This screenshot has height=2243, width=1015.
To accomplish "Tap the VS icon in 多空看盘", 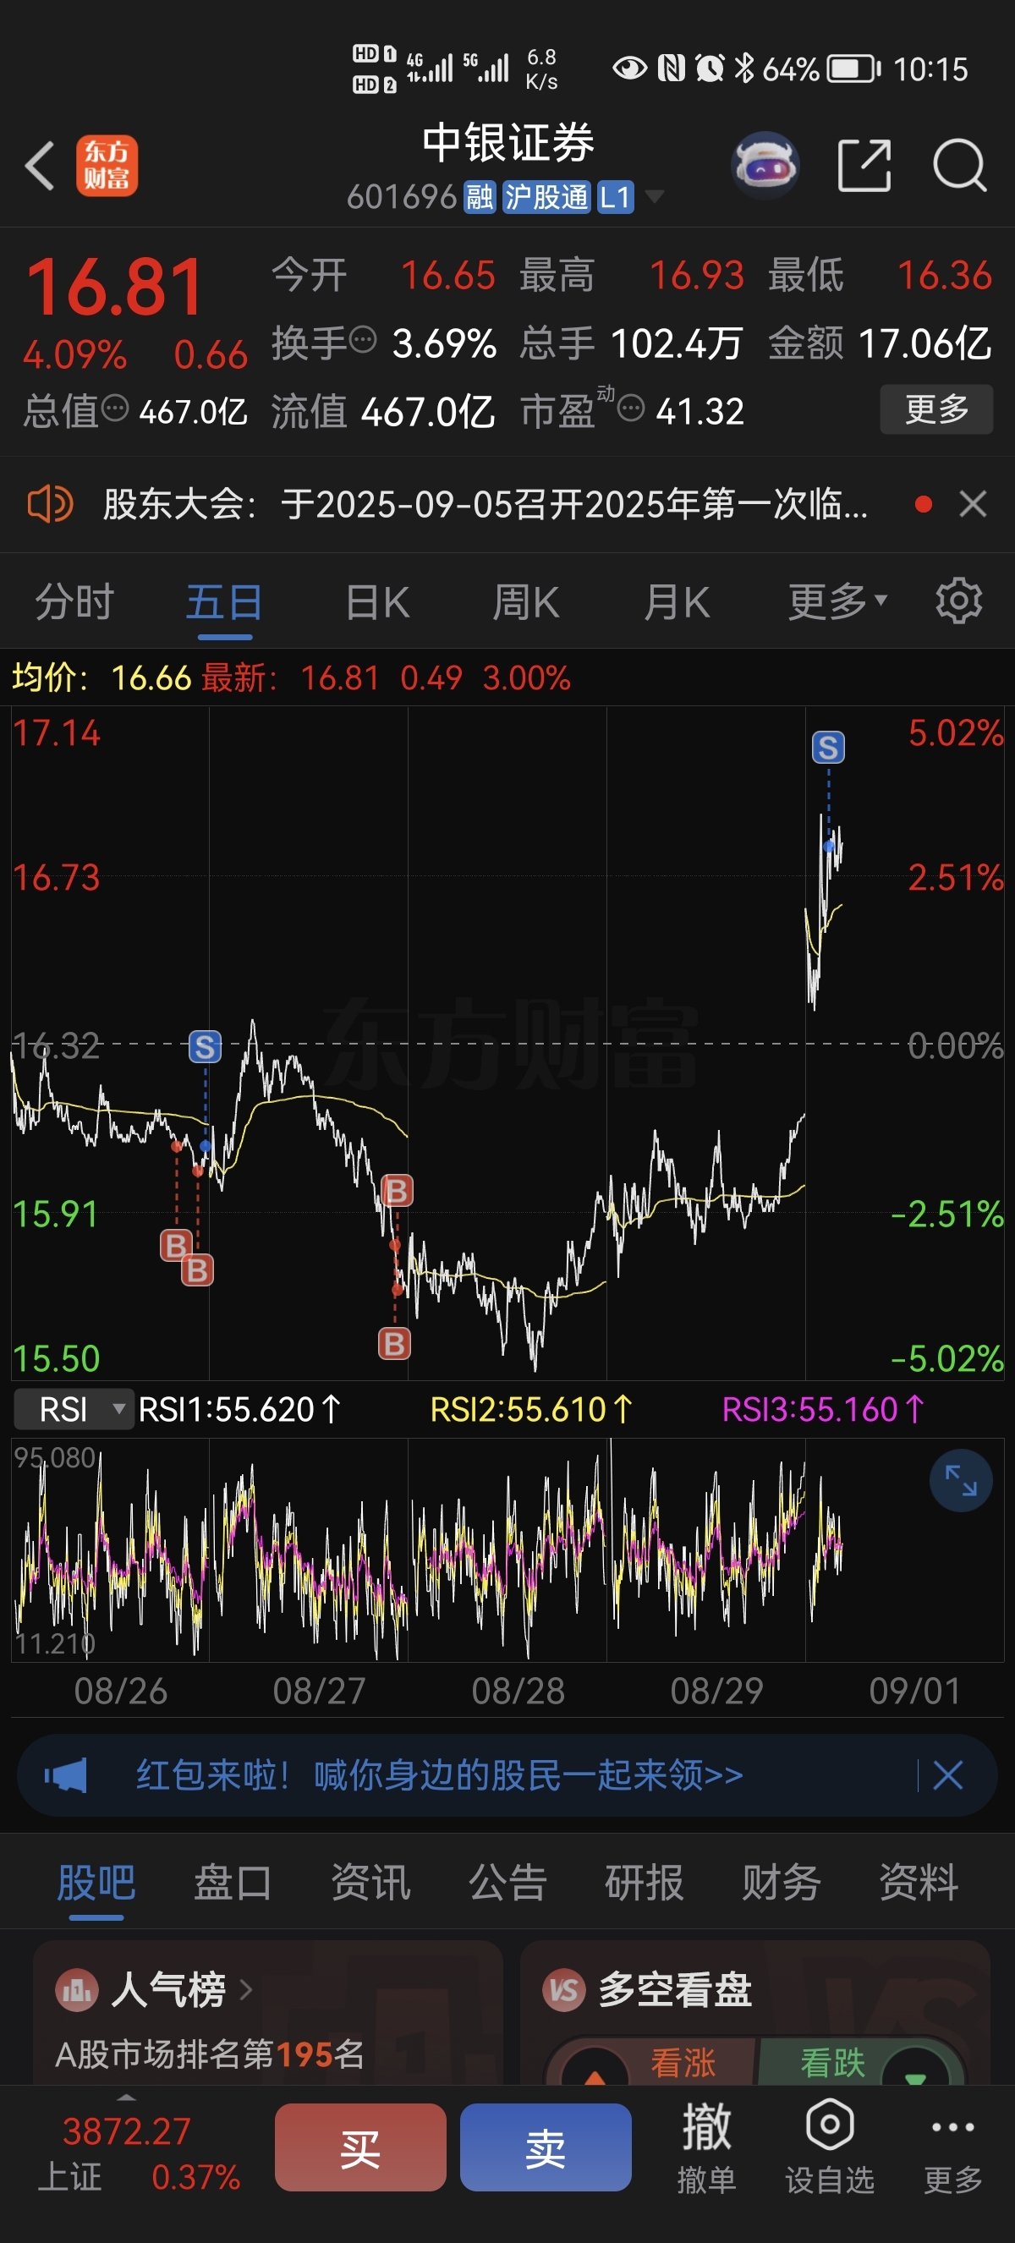I will click(564, 1989).
